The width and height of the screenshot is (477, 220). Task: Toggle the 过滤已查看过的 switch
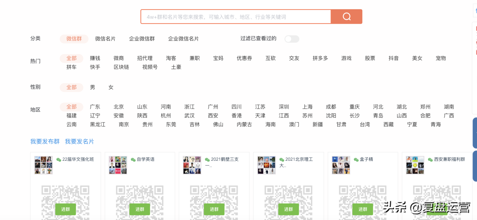292,39
